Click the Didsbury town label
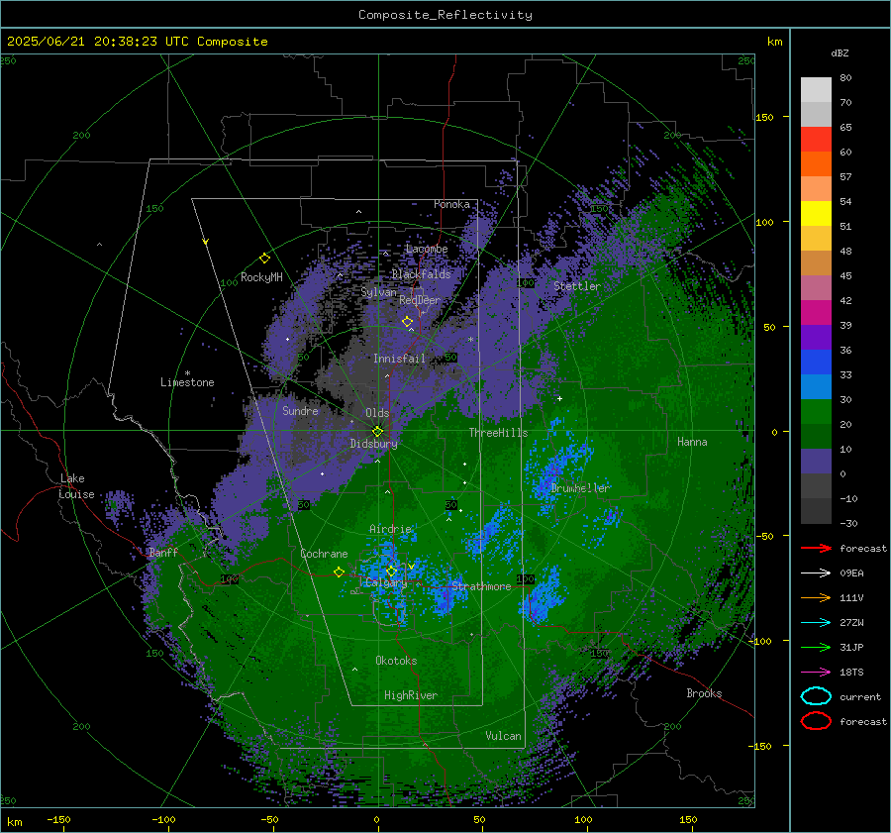 point(374,444)
